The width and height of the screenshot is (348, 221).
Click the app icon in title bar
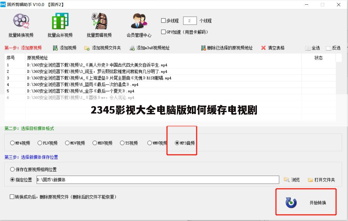click(x=3, y=5)
